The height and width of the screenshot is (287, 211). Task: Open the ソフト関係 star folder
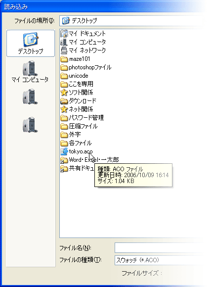point(77,93)
